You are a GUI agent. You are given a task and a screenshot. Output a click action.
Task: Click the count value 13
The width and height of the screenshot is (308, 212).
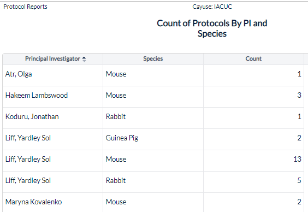click(x=253, y=160)
